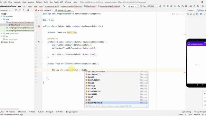
Task: Switch to the activity_main.xml tab
Action: point(44,10)
